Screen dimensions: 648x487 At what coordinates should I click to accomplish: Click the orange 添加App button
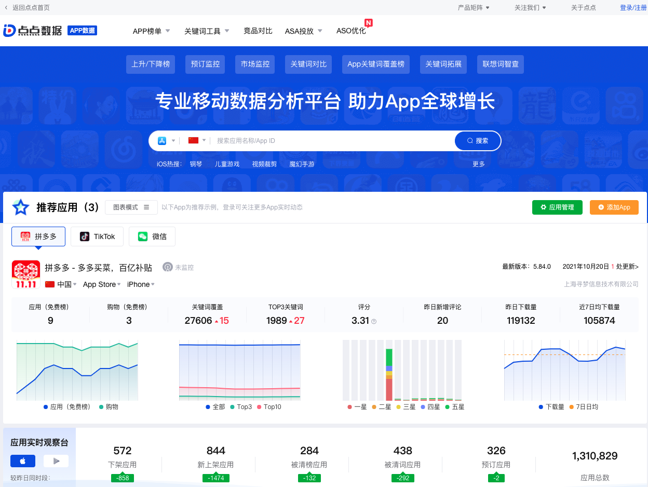pyautogui.click(x=614, y=207)
